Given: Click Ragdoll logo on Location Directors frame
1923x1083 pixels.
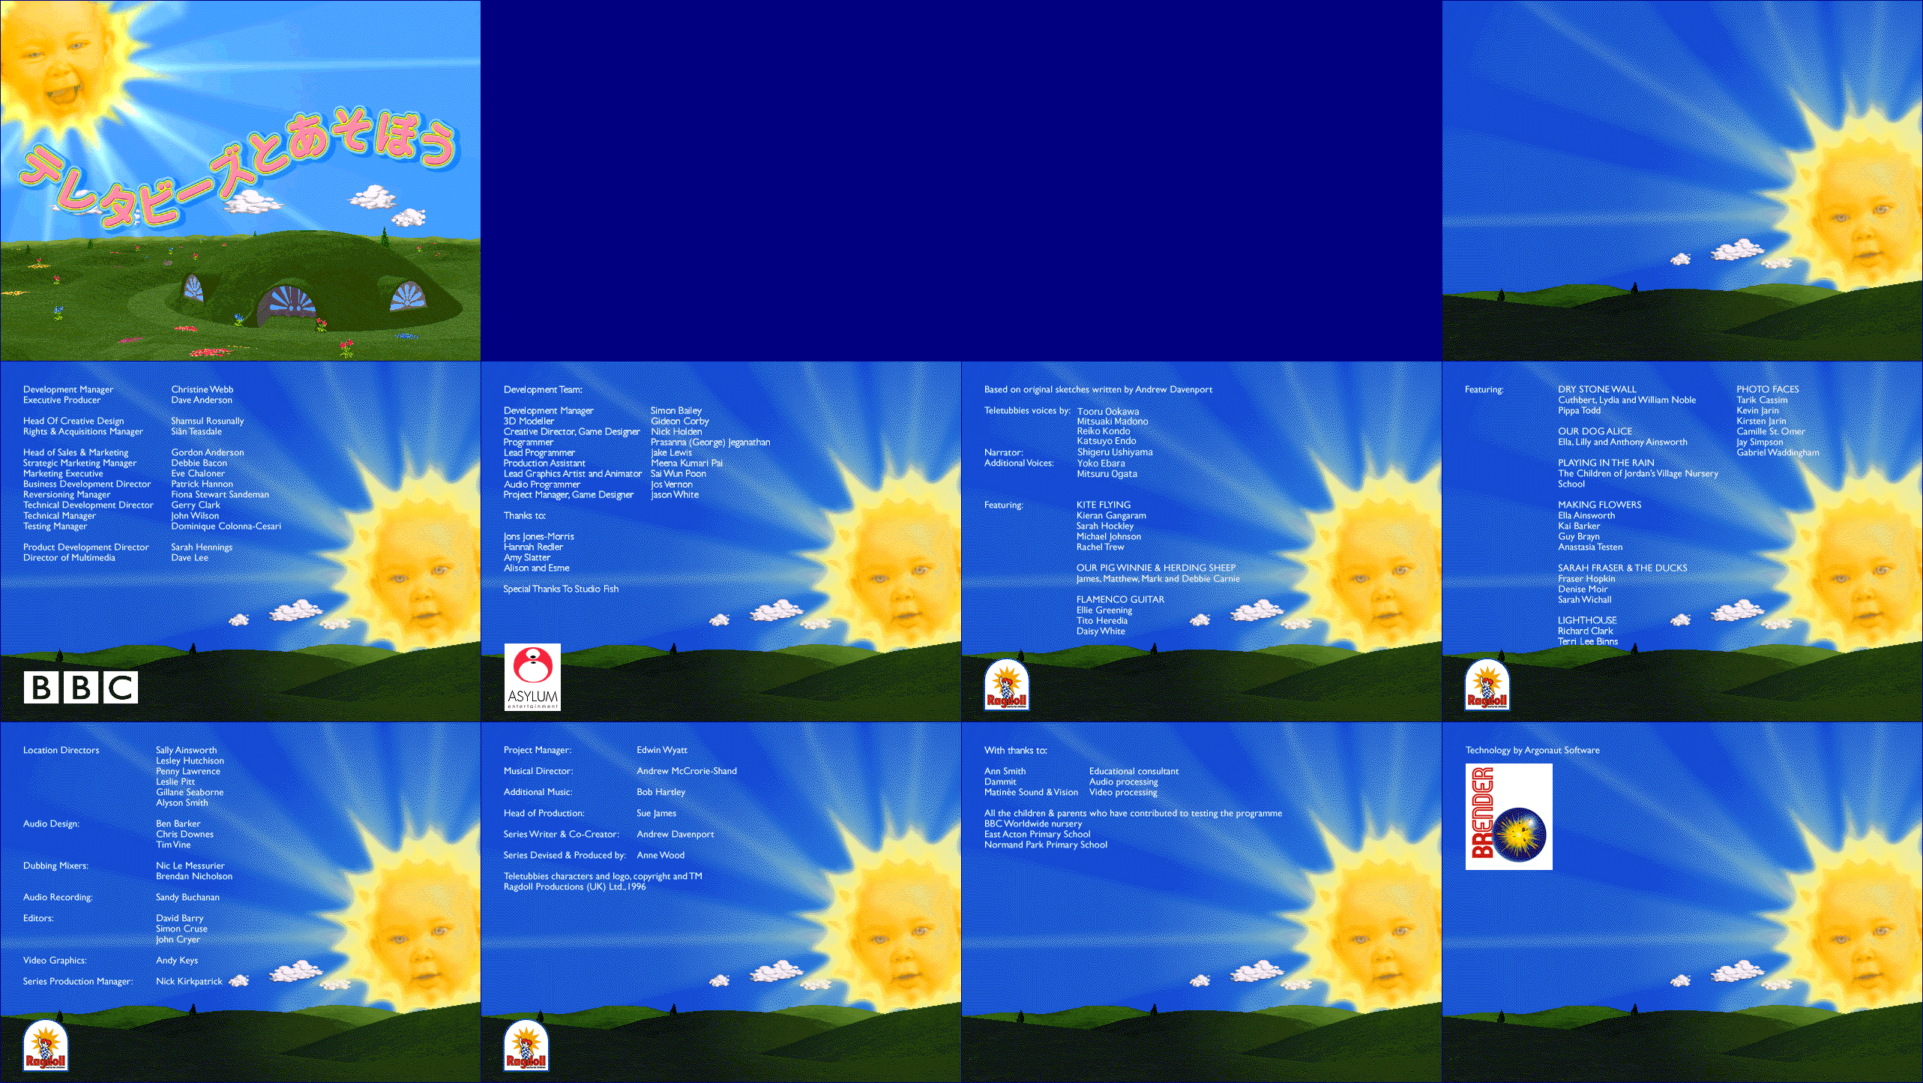Looking at the screenshot, I should pos(45,1045).
